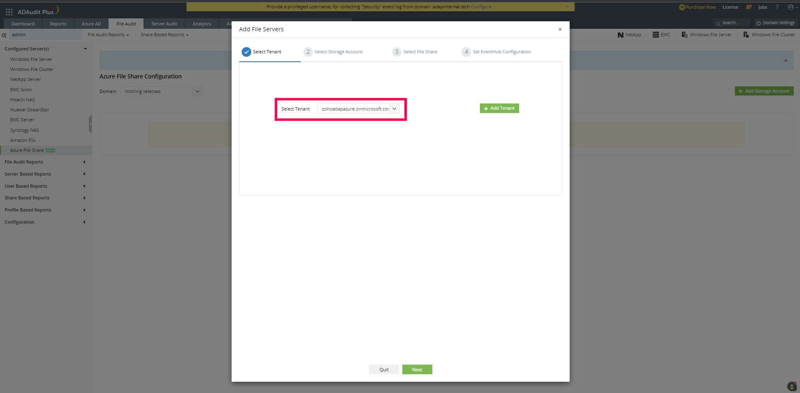Click the Add Storage Account button
800x393 pixels.
click(x=764, y=91)
